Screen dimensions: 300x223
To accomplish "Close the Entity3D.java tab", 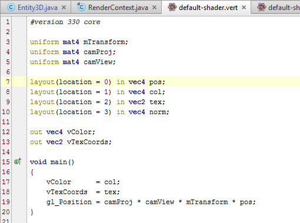I will [x=64, y=8].
